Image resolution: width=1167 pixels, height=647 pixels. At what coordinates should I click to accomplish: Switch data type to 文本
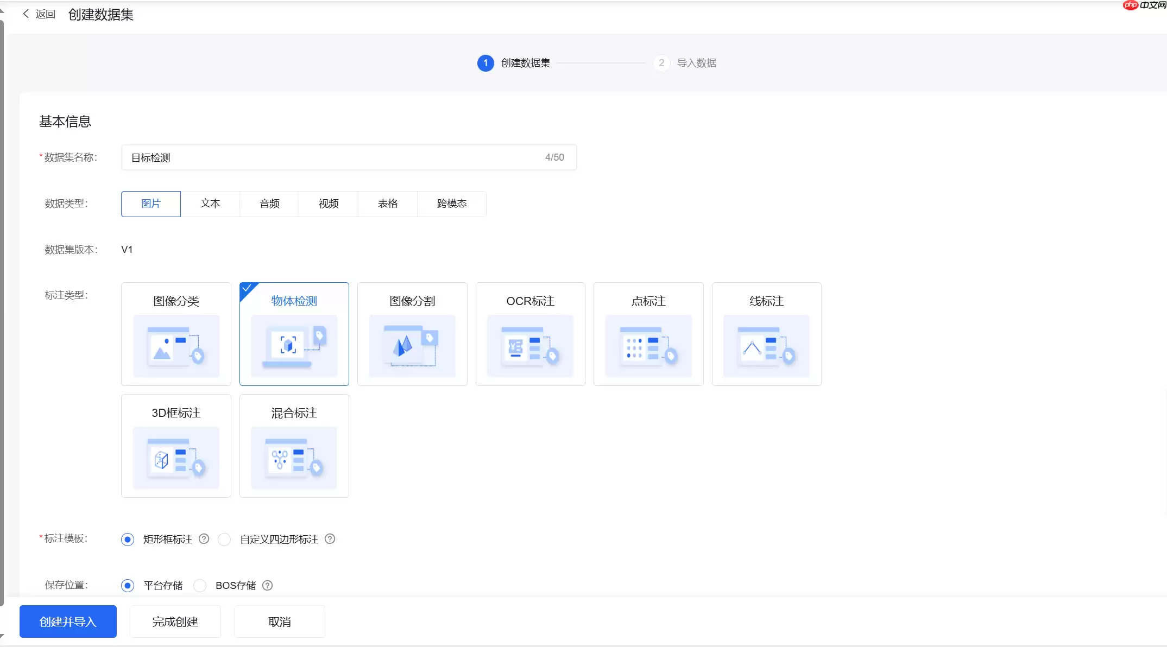click(x=210, y=204)
